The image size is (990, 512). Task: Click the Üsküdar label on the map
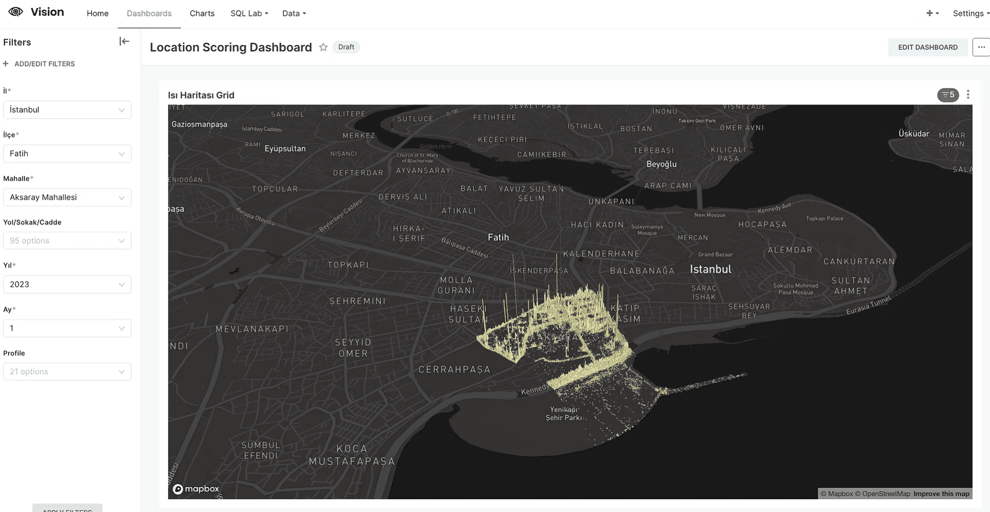pos(914,134)
